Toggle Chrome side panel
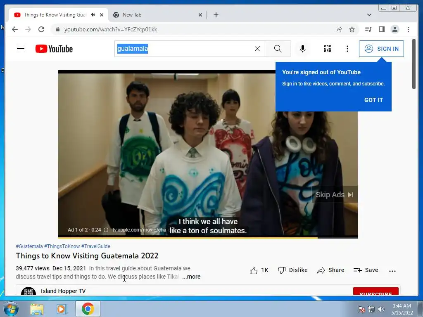The image size is (423, 317). click(x=381, y=29)
